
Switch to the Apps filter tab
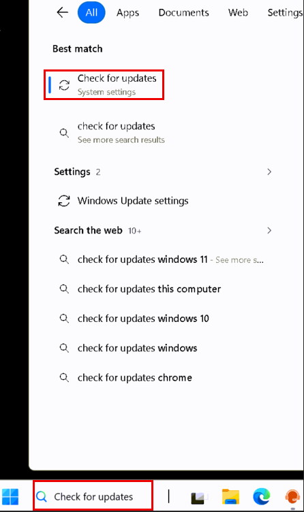coord(128,13)
